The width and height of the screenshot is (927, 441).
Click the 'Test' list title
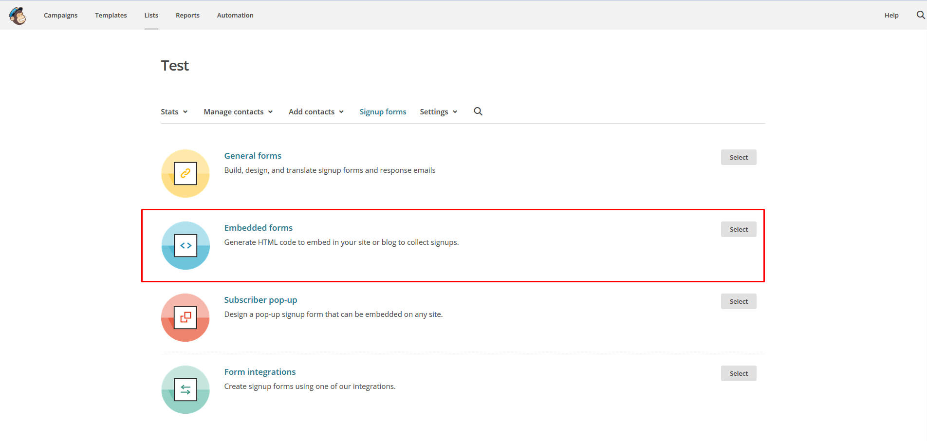point(175,66)
